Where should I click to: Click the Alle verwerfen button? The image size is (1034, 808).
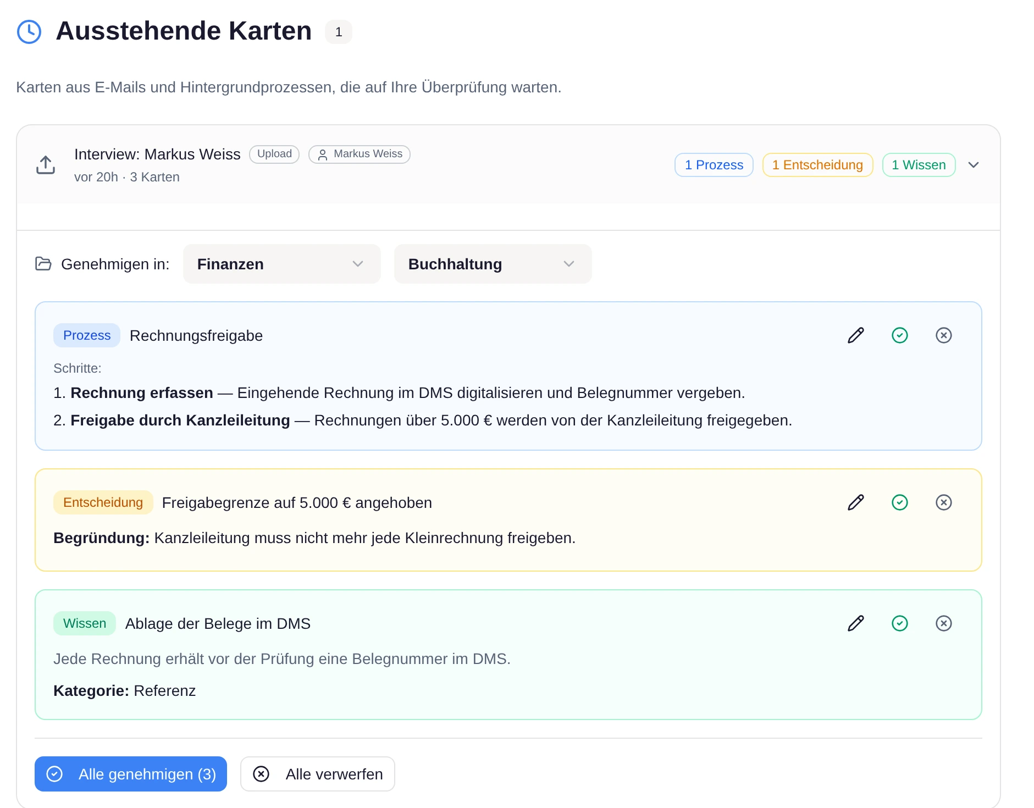(x=318, y=774)
